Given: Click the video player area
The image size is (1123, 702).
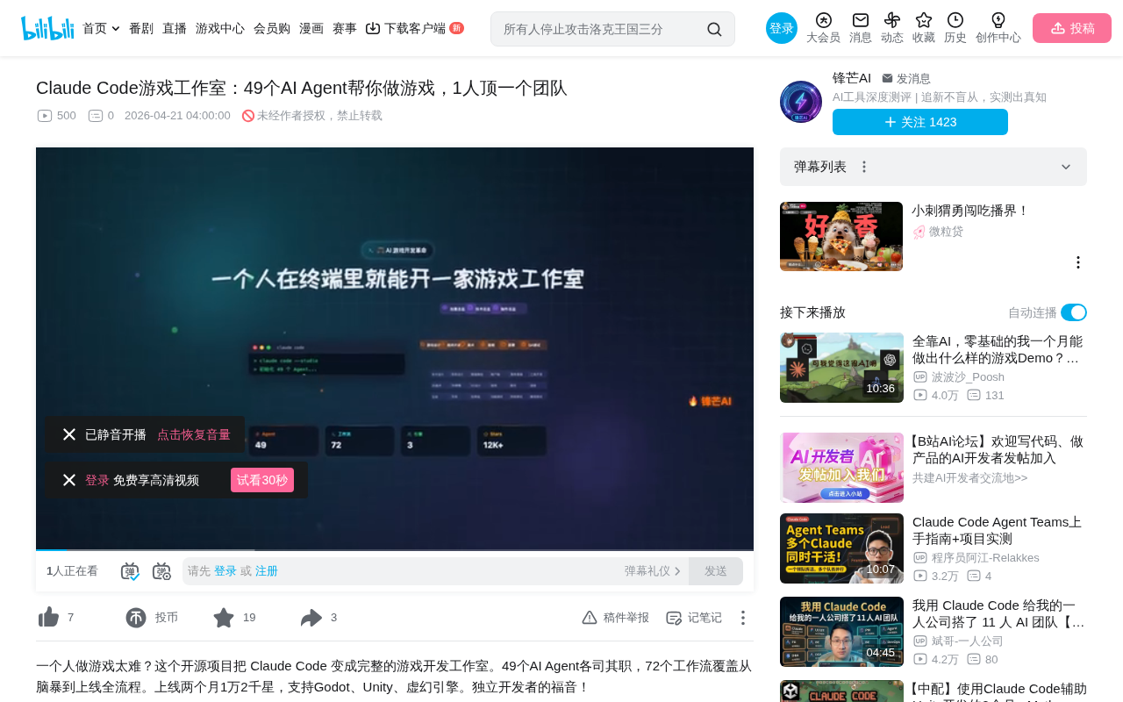Looking at the screenshot, I should 395,348.
